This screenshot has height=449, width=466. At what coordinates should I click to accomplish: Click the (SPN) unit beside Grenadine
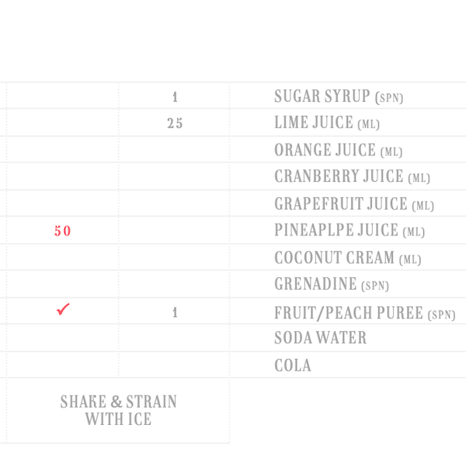pyautogui.click(x=375, y=286)
